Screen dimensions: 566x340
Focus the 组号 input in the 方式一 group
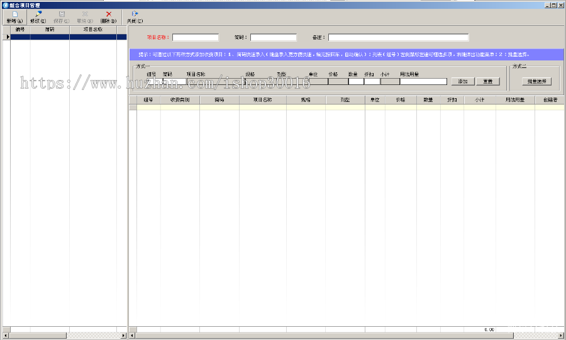(x=155, y=81)
